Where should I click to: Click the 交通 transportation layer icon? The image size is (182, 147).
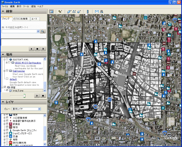coord(11,136)
